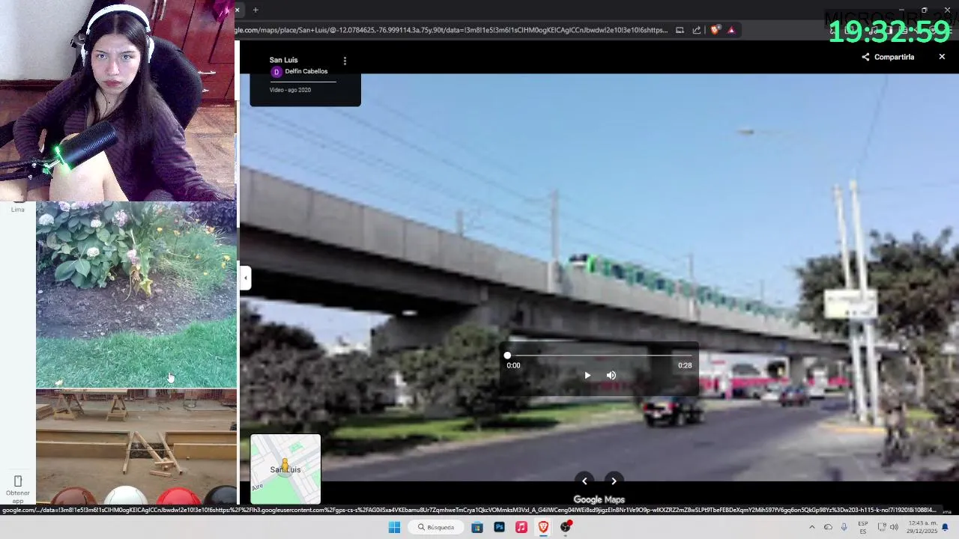
Task: Open a new browser tab
Action: tap(255, 10)
